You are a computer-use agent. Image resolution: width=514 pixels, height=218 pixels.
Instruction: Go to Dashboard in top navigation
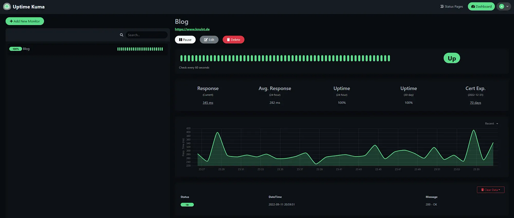481,6
